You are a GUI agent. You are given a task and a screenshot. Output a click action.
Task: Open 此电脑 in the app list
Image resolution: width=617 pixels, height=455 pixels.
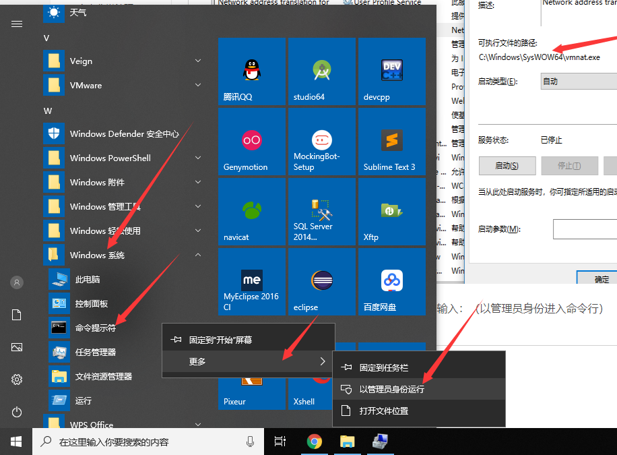click(126, 279)
